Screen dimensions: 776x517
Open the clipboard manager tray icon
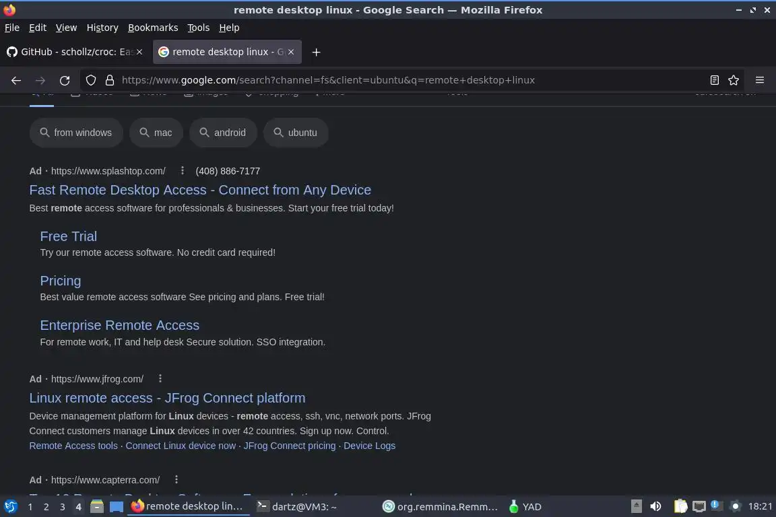pos(680,506)
